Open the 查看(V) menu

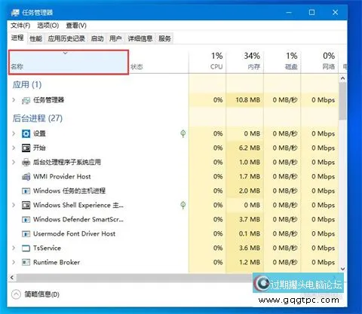(x=76, y=26)
